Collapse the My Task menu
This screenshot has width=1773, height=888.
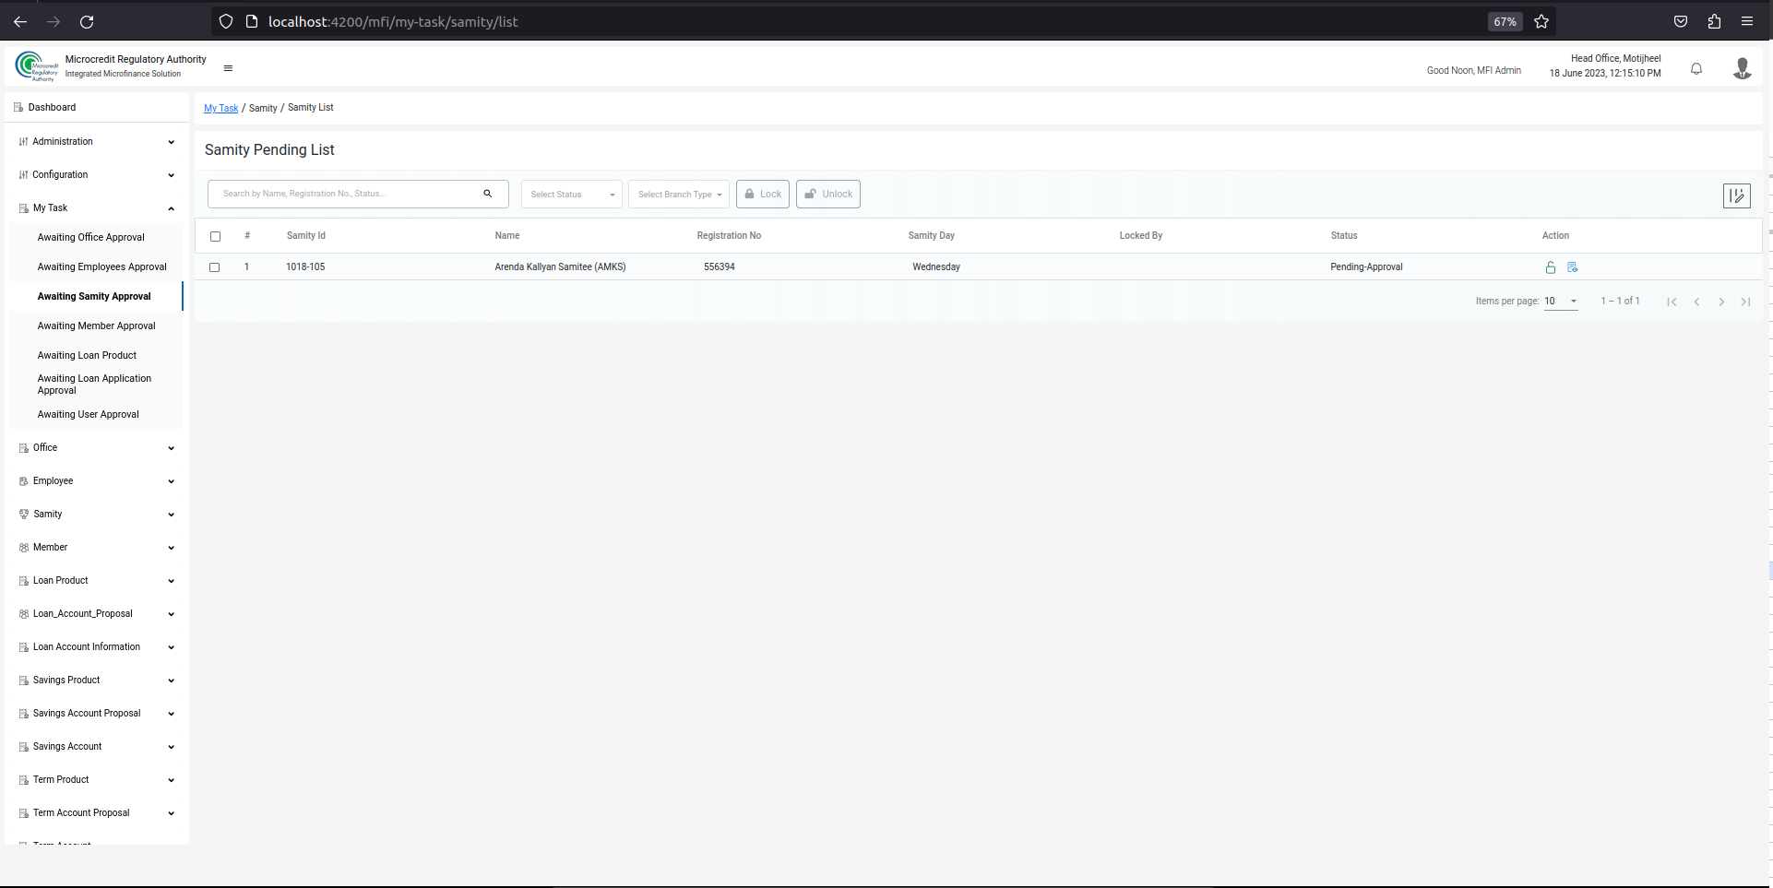[97, 208]
